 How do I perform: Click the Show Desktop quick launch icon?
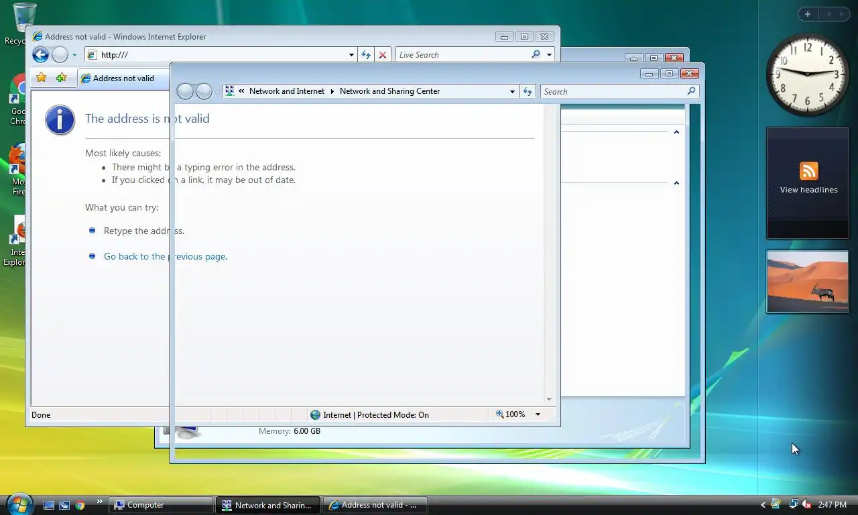(x=49, y=505)
